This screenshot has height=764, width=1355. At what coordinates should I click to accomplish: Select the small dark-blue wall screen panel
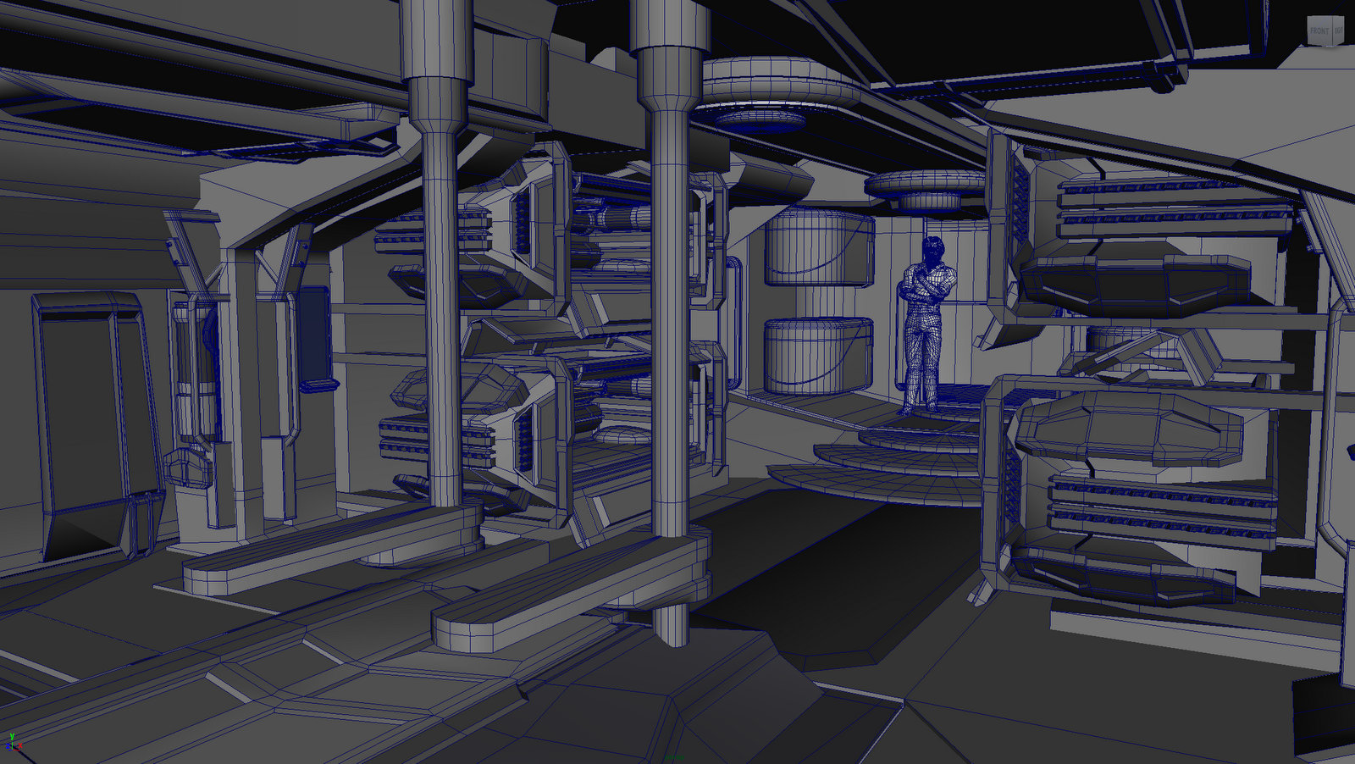point(314,334)
